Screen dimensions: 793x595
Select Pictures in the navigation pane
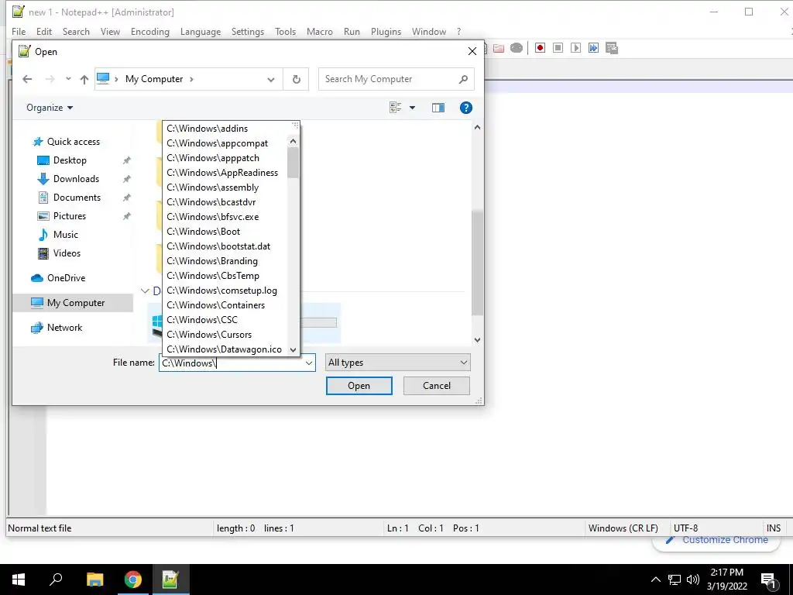(x=69, y=216)
